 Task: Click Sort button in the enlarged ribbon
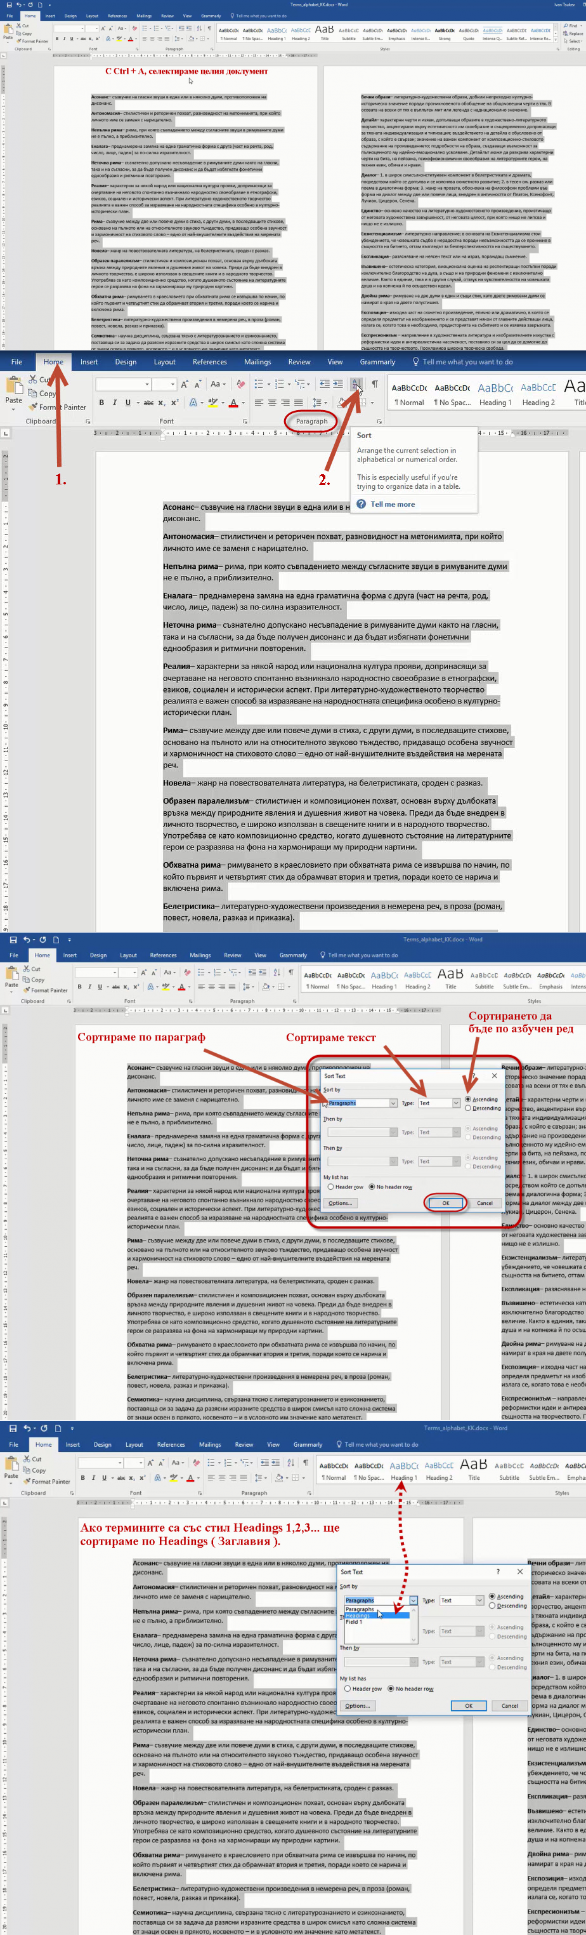tap(356, 384)
